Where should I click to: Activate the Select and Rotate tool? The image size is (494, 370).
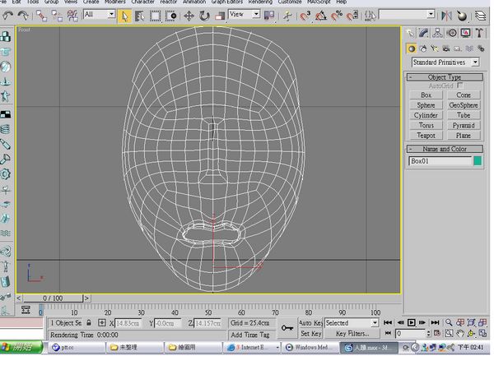click(204, 16)
